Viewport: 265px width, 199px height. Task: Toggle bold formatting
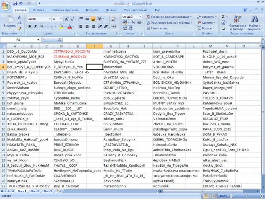click(29, 26)
